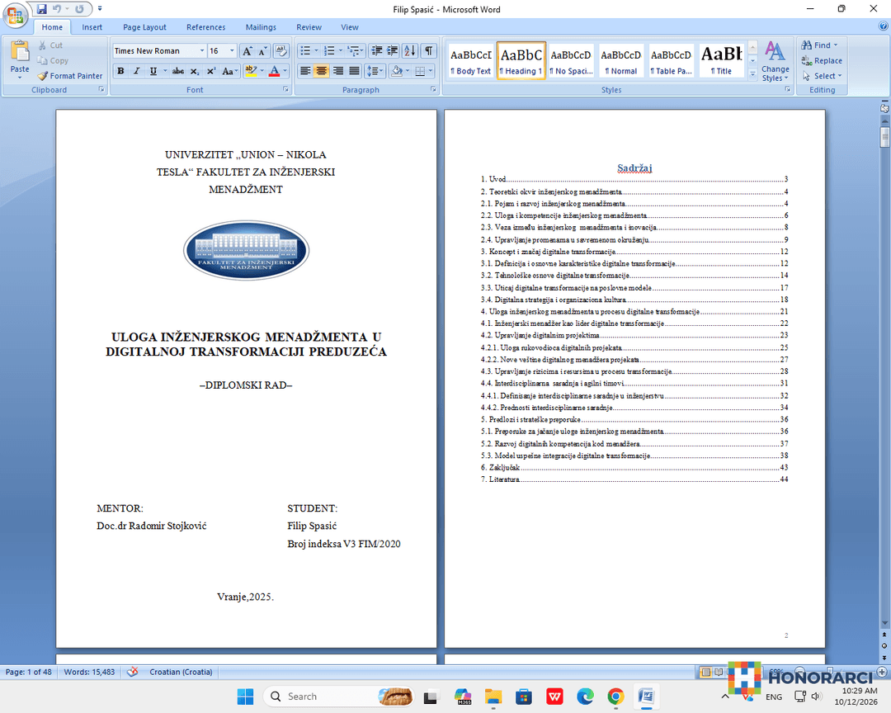891x713 pixels.
Task: Open the References tab
Action: (205, 26)
